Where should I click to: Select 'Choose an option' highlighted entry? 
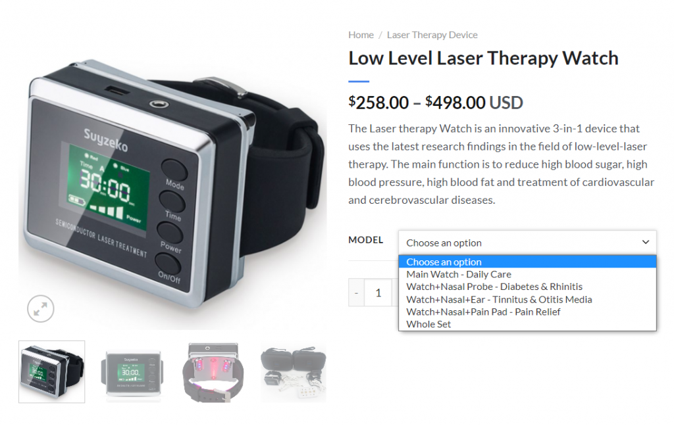click(527, 262)
